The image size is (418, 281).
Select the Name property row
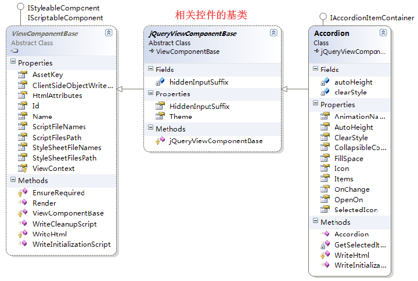point(62,116)
